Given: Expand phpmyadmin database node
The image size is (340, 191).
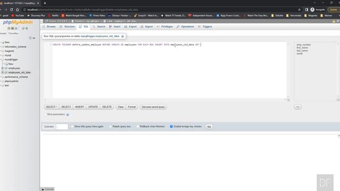Looking at the screenshot, I should click(1, 81).
